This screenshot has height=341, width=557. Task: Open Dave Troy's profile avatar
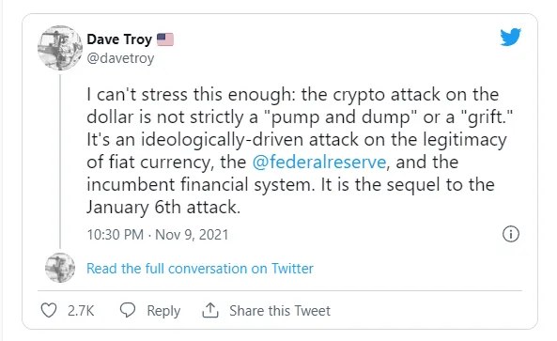click(60, 48)
